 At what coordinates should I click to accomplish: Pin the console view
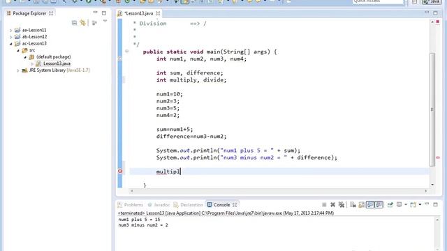pos(390,204)
